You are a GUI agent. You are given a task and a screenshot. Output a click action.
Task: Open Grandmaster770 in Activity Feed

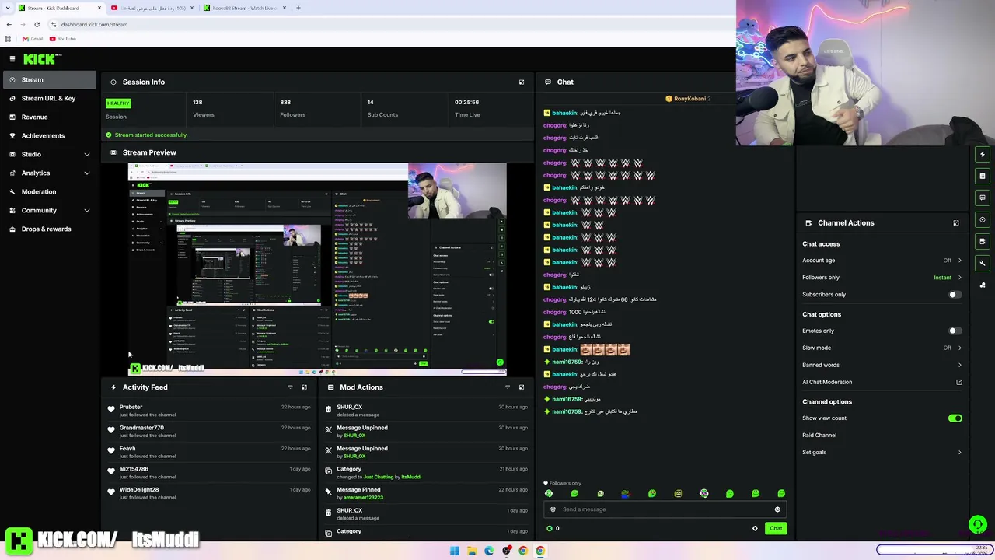pos(141,428)
